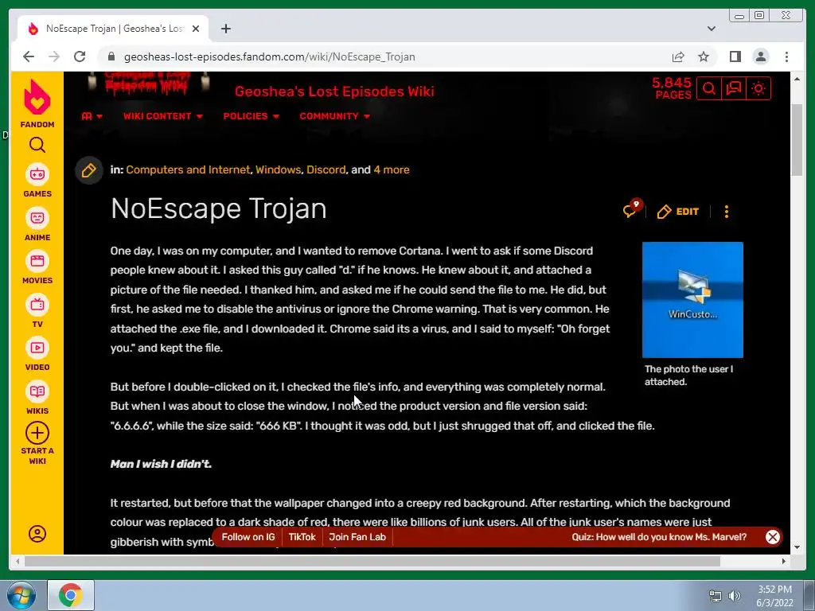This screenshot has height=611, width=815.
Task: Bookmark this page with star icon
Action: (704, 56)
